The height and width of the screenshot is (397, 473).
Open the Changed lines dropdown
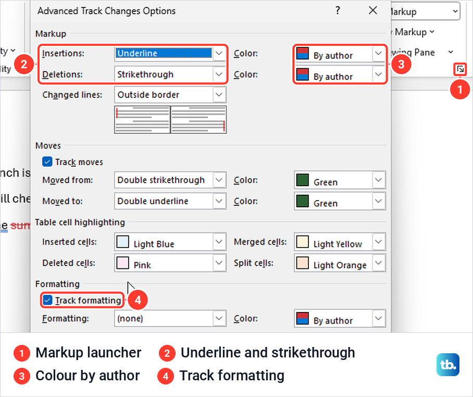coord(219,95)
